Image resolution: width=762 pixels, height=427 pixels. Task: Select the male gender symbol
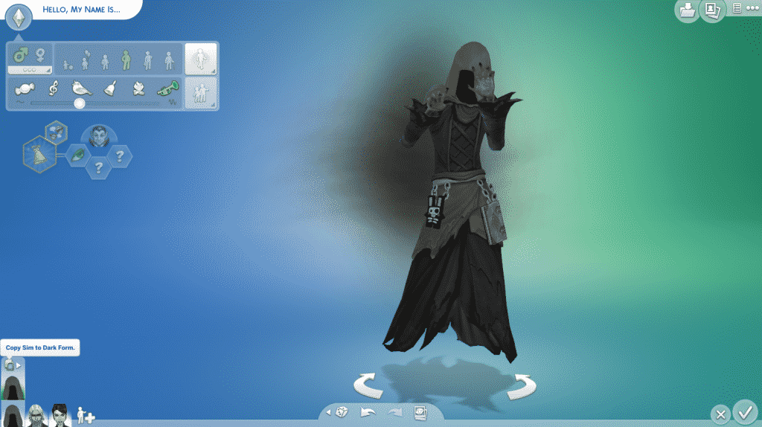tap(20, 54)
